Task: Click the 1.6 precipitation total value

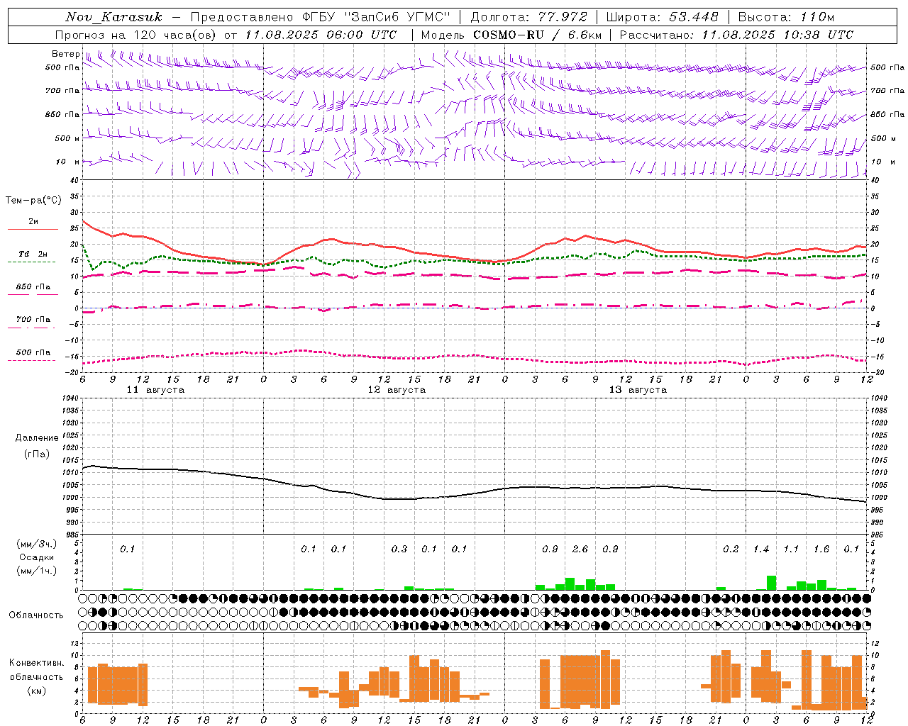Action: (821, 549)
